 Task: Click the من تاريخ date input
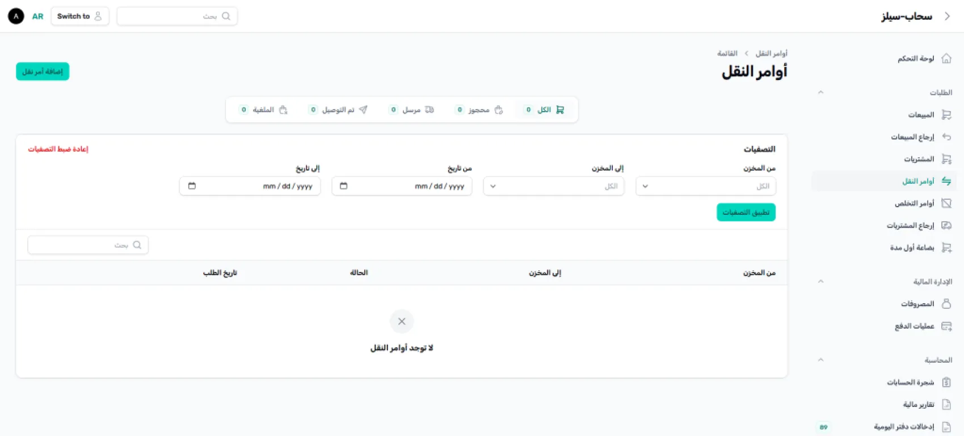(x=402, y=186)
